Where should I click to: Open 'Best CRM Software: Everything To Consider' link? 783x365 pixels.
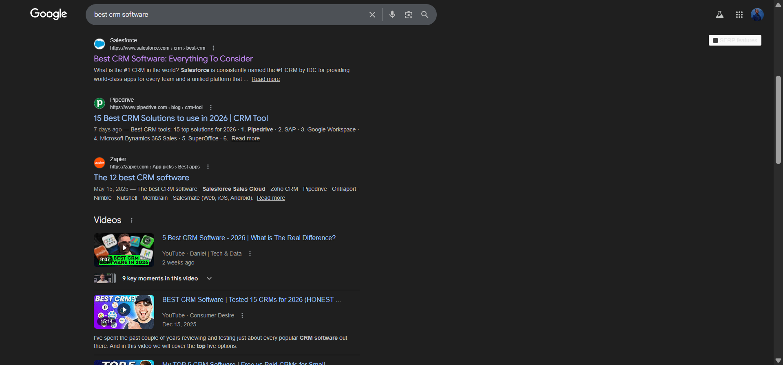(173, 59)
